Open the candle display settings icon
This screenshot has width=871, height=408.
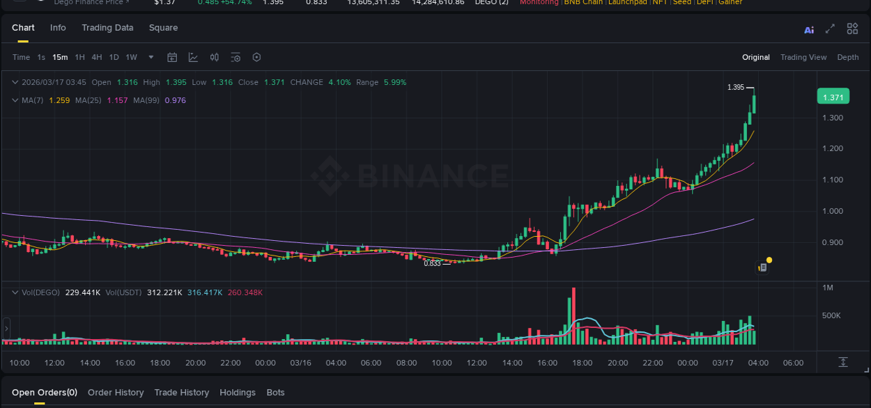pos(214,57)
